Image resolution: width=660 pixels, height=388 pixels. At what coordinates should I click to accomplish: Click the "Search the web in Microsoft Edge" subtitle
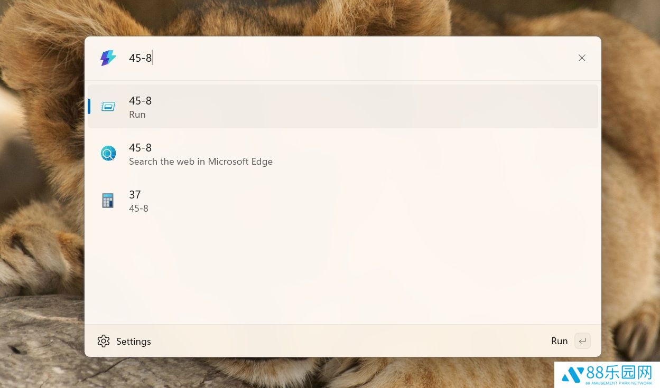coord(201,162)
